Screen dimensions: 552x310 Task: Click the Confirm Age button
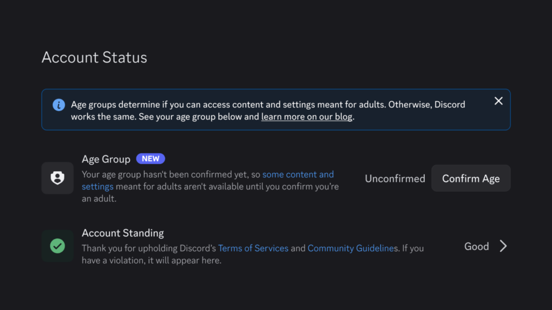(x=471, y=178)
